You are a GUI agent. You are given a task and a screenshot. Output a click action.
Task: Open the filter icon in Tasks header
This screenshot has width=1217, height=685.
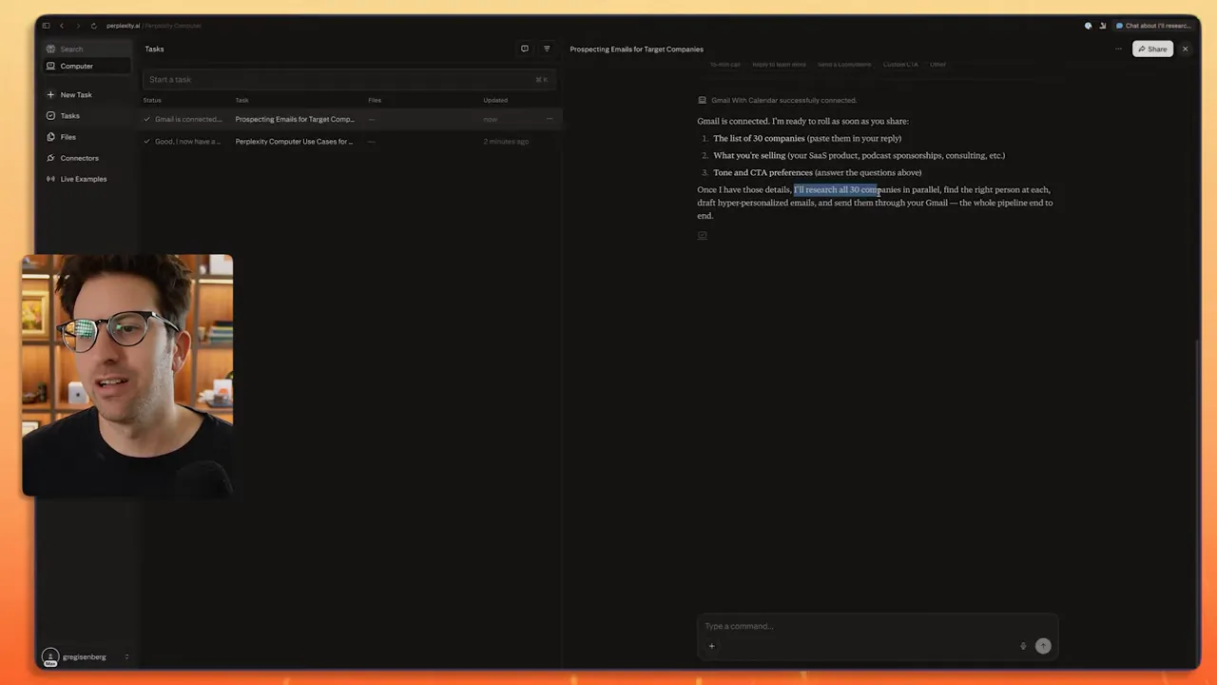tap(547, 49)
